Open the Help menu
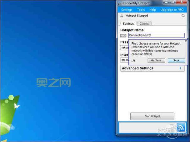The width and height of the screenshot is (190, 142). pyautogui.click(x=152, y=10)
